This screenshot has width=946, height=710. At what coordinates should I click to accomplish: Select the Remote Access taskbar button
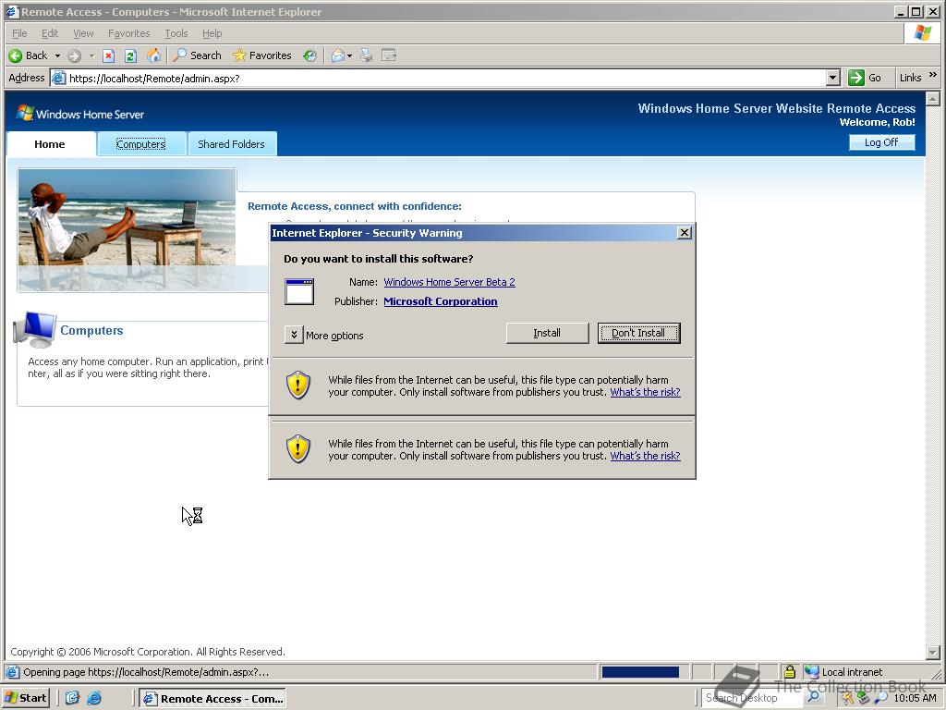point(213,699)
